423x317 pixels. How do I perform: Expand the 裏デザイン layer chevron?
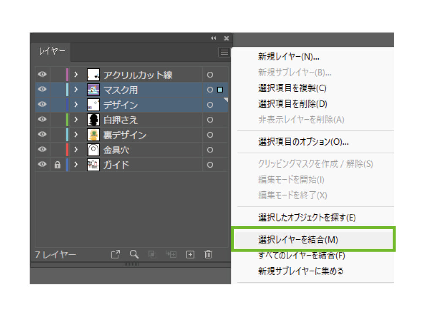coord(76,135)
